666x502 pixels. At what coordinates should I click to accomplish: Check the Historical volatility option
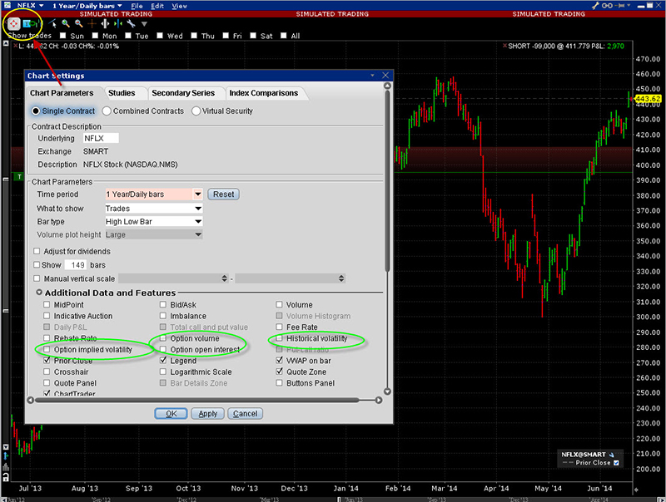pos(281,339)
